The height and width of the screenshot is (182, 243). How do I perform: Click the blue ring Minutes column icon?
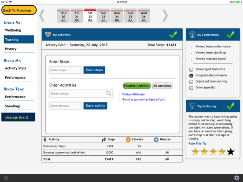[156, 139]
